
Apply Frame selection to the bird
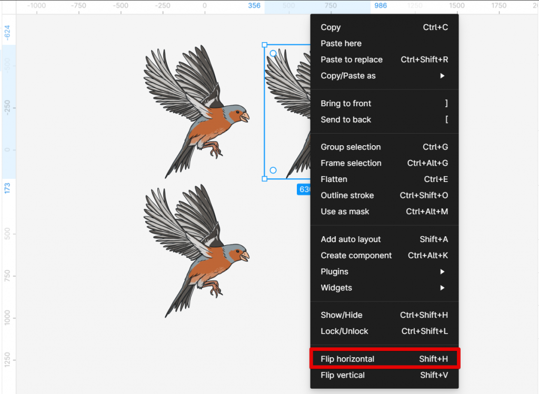(351, 163)
